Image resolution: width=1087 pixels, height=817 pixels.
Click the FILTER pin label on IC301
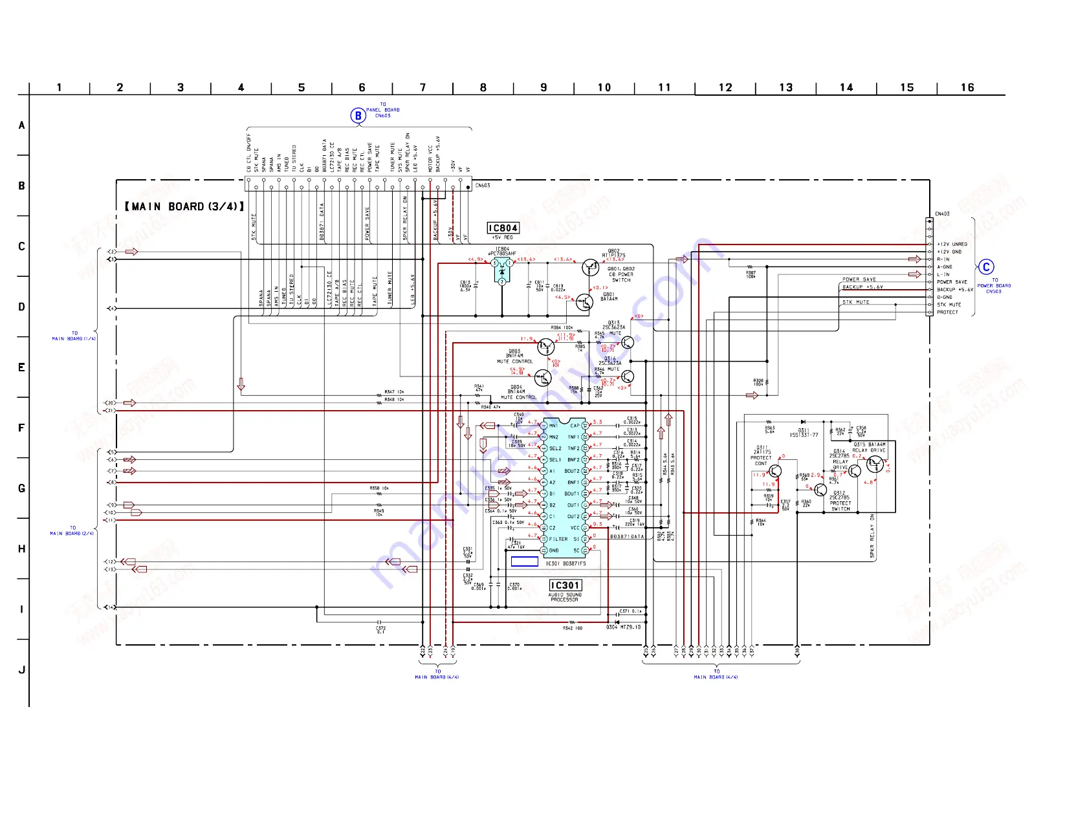pyautogui.click(x=558, y=539)
